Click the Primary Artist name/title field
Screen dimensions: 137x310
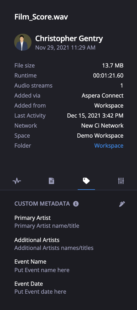(47, 226)
